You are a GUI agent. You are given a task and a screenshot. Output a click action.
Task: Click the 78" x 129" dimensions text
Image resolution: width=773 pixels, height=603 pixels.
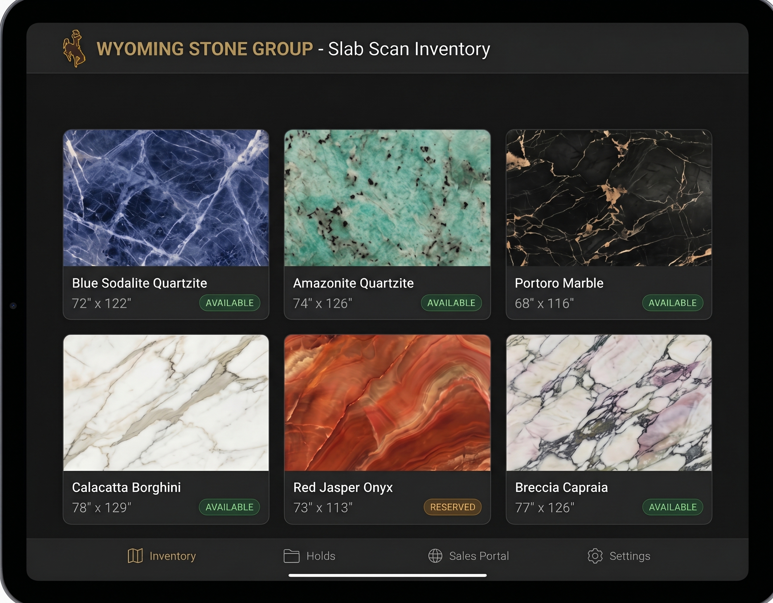[101, 508]
